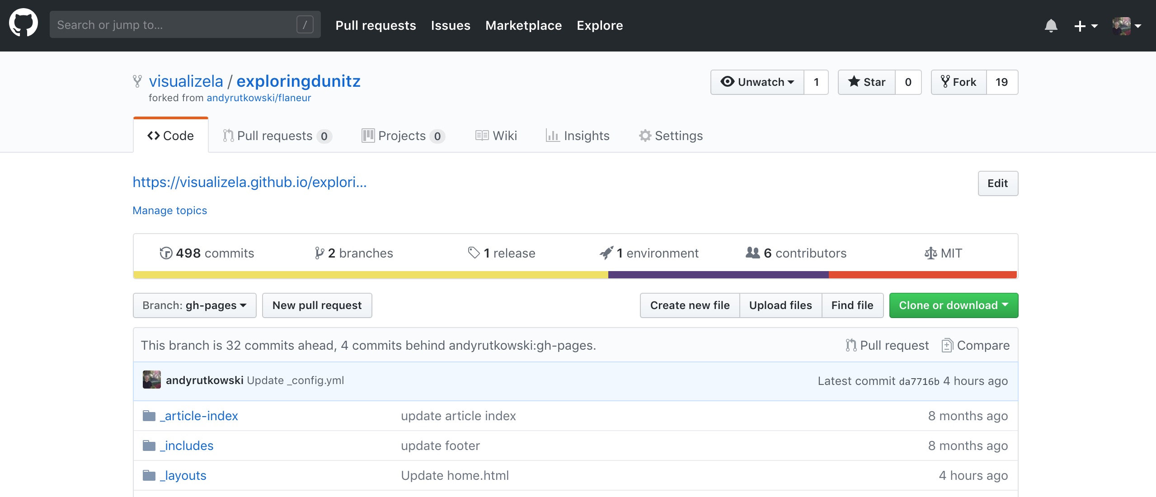Expand the Branch: gh-pages dropdown
This screenshot has height=497, width=1156.
click(x=195, y=305)
